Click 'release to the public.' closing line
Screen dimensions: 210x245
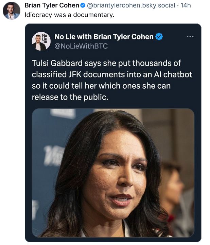[70, 97]
